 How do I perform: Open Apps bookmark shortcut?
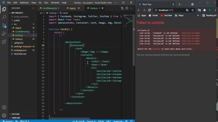click(142, 15)
